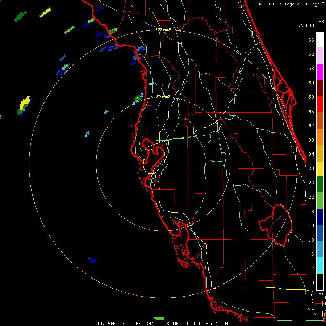
Task: Select the dark maroon legend color band
Action: [x=320, y=88]
